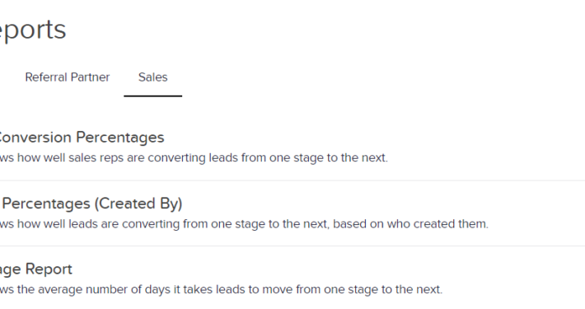The image size is (585, 309).
Task: Click the 'based on who created them' description
Action: (411, 224)
